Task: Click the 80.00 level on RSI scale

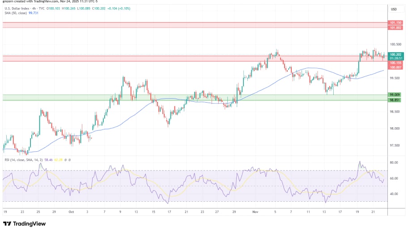Action: tap(395, 163)
